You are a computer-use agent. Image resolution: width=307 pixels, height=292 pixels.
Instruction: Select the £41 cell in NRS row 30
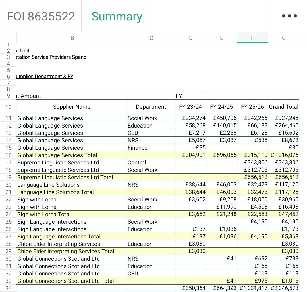[221, 259]
